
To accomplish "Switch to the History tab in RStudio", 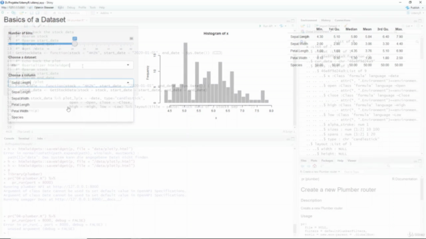I will [325, 21].
